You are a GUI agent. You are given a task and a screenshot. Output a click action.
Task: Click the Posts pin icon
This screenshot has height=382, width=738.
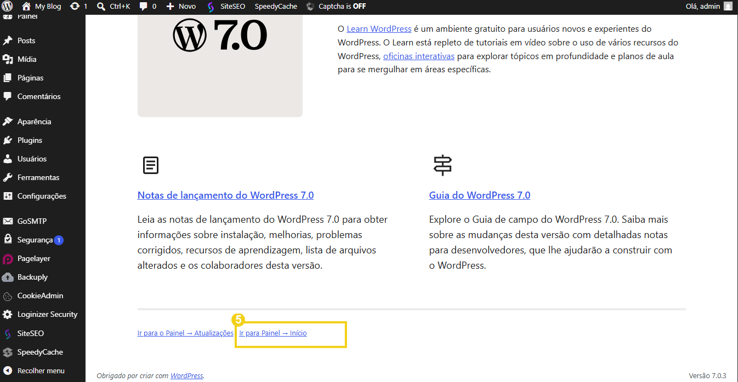pyautogui.click(x=8, y=40)
